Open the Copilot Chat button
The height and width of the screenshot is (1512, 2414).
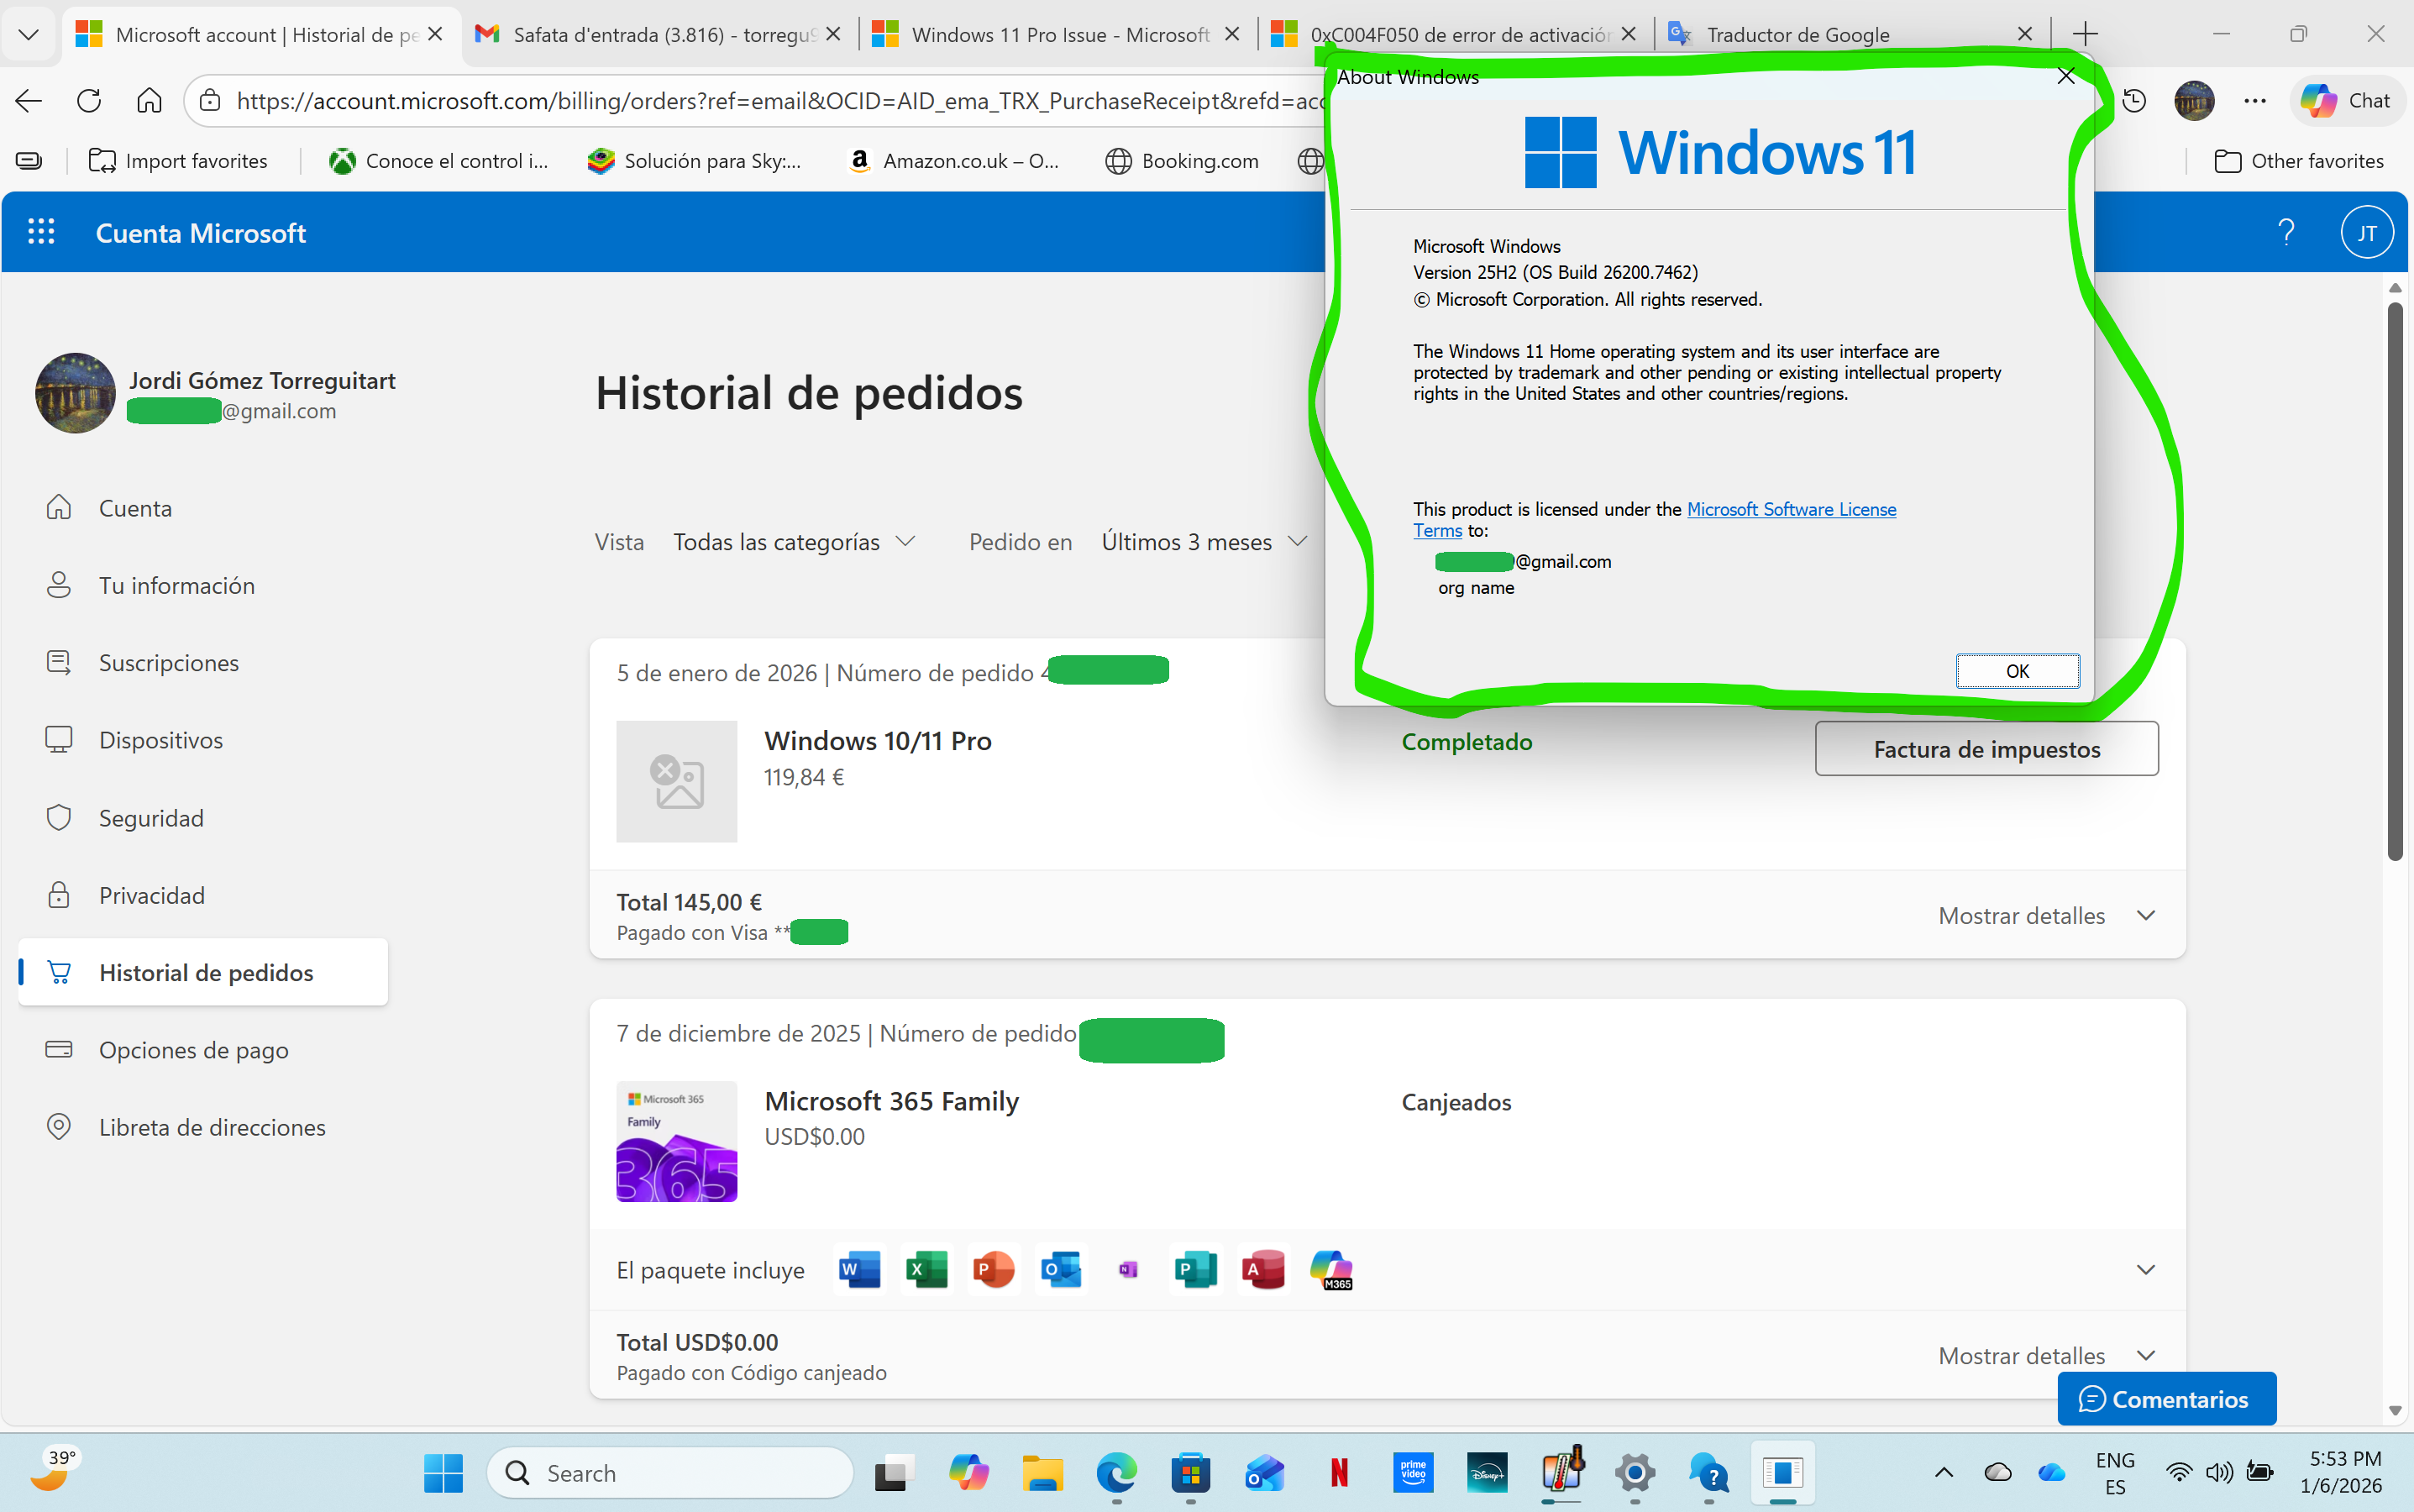click(x=2346, y=100)
